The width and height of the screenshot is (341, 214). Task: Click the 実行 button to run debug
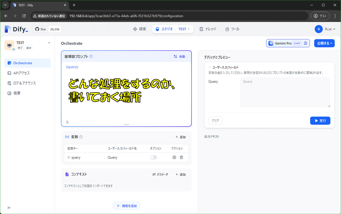[x=320, y=120]
